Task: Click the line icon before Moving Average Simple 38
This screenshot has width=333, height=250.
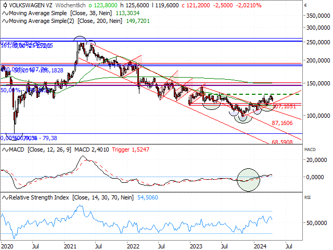Action: point(5,14)
